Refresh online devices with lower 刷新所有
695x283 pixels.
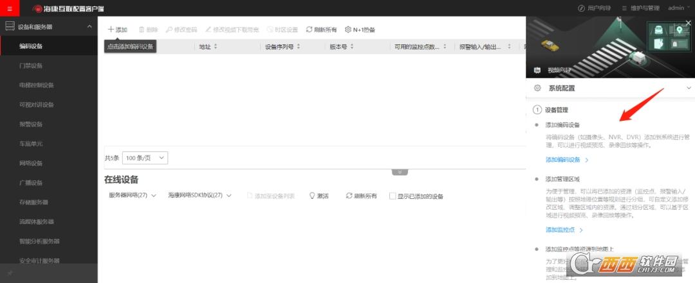point(361,196)
